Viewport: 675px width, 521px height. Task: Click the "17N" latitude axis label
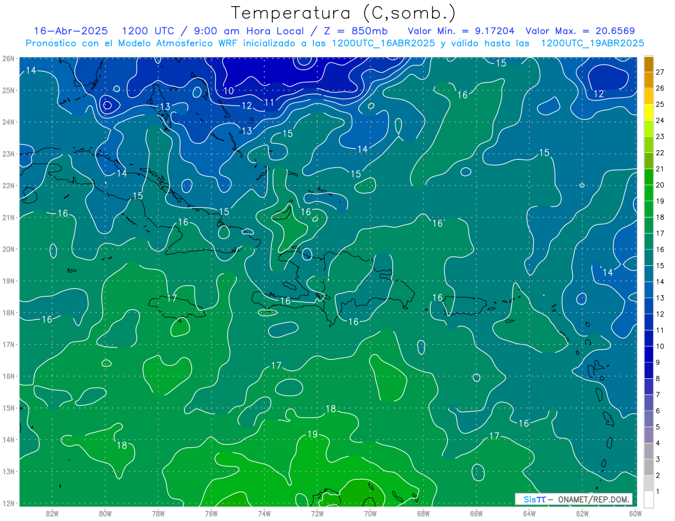(8, 344)
